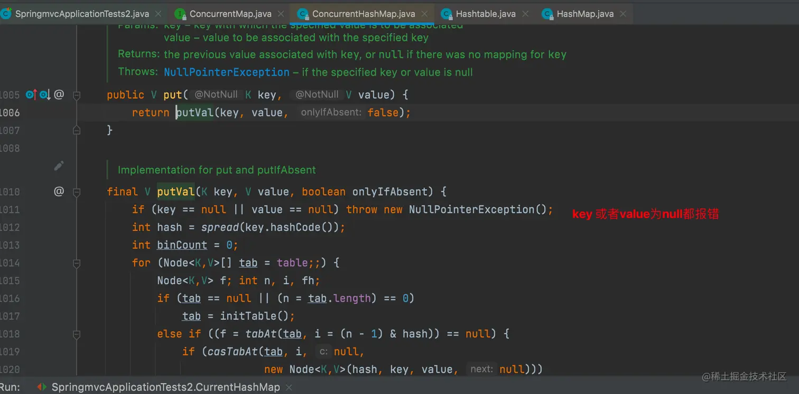
Task: Click the binCount variable declaration
Action: tap(182, 245)
